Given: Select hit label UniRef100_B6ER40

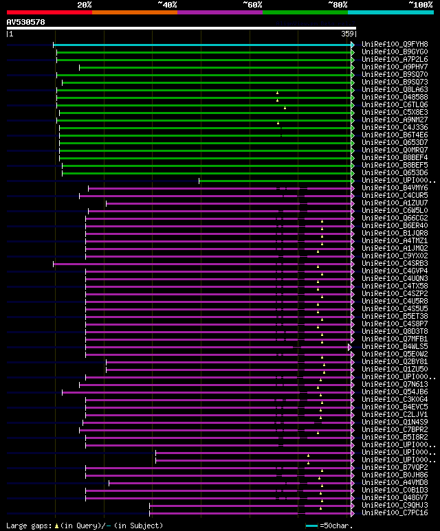Looking at the screenshot, I should pyautogui.click(x=395, y=225).
